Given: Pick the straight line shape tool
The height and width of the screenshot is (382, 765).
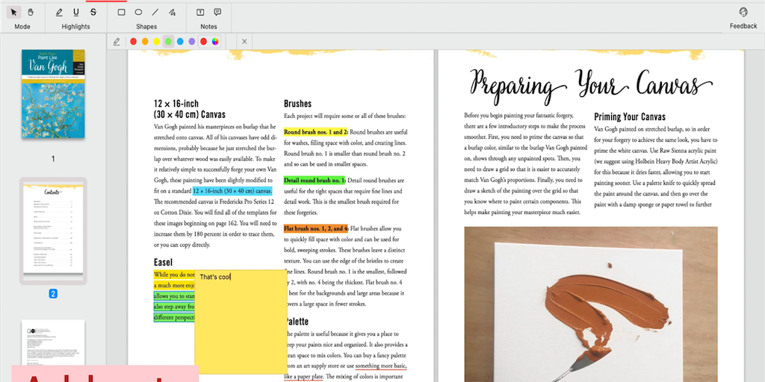Looking at the screenshot, I should click(x=155, y=12).
